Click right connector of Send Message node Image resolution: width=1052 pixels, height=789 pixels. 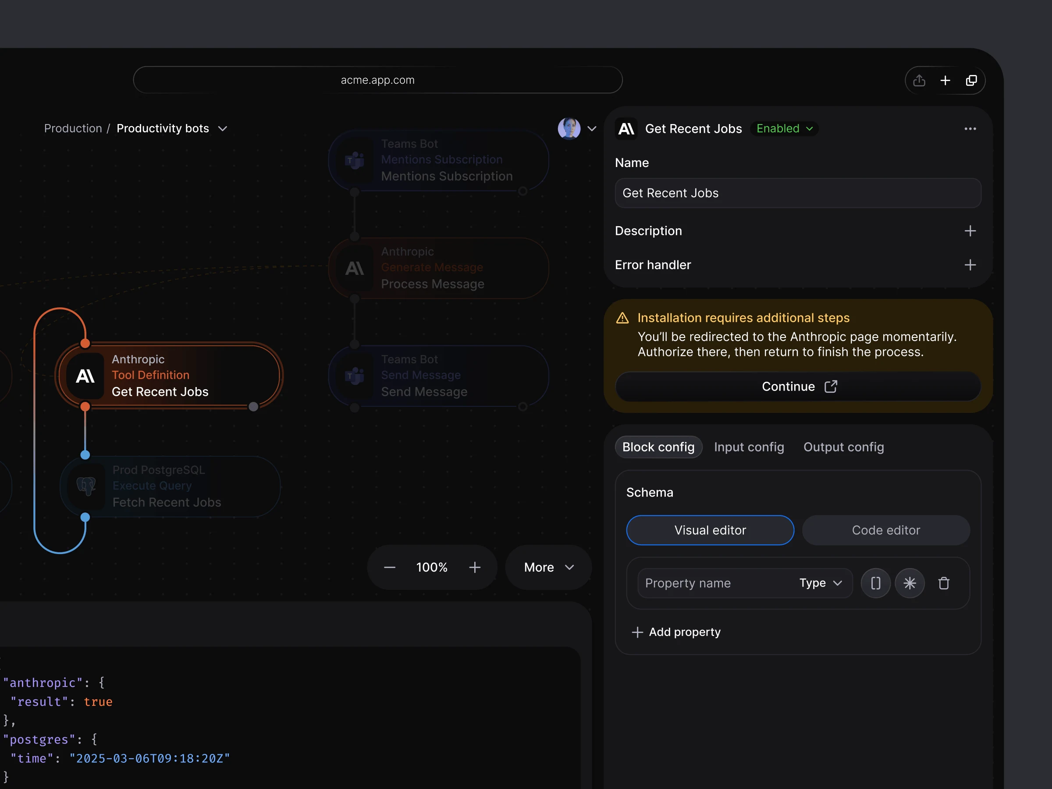point(522,407)
